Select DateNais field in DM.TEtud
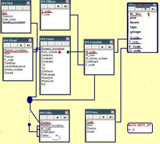160x144 pixels. click(10, 63)
